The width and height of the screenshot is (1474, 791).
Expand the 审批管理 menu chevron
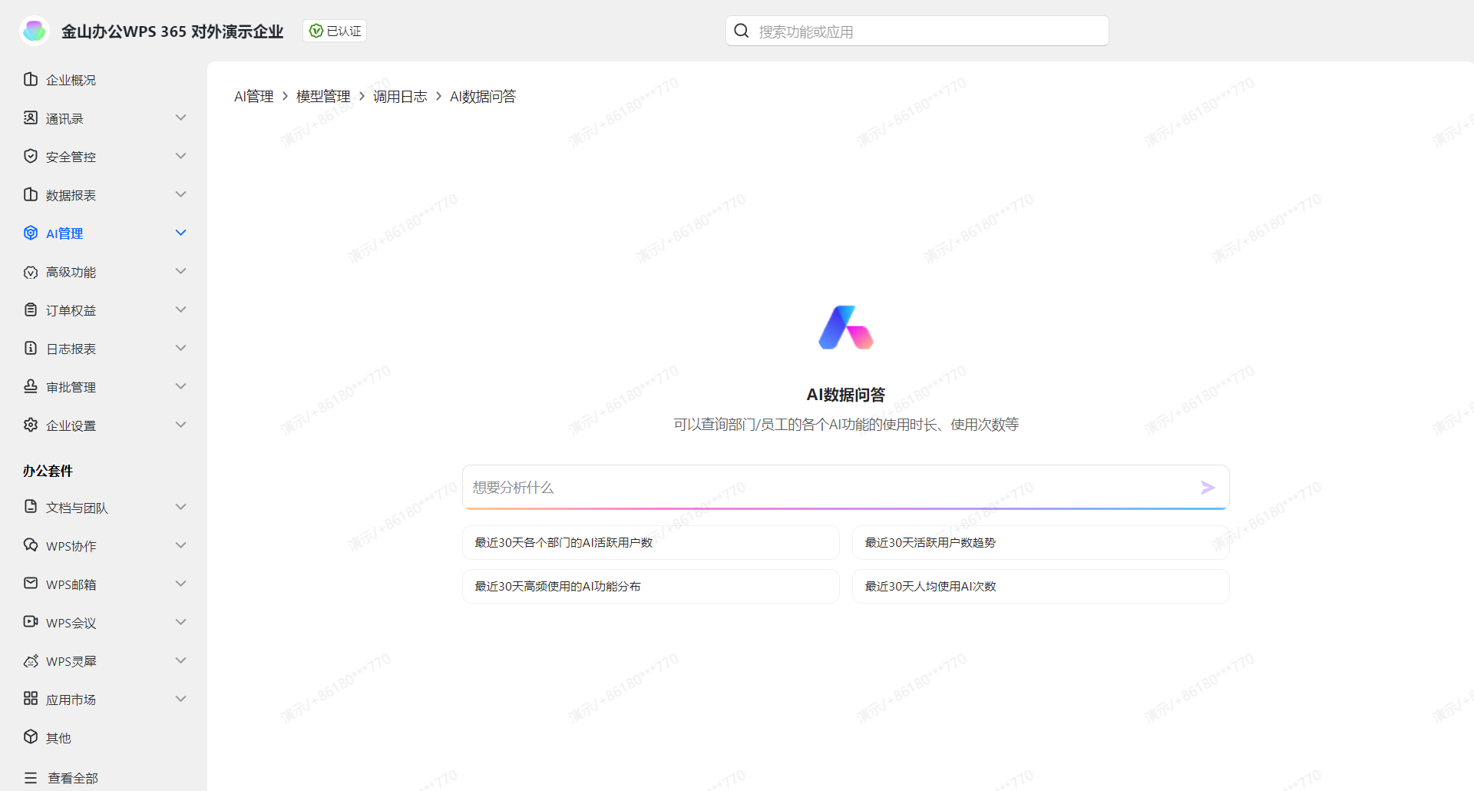(x=181, y=386)
